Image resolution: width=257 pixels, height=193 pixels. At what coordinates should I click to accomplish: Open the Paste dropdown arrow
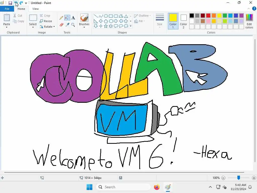point(7,27)
